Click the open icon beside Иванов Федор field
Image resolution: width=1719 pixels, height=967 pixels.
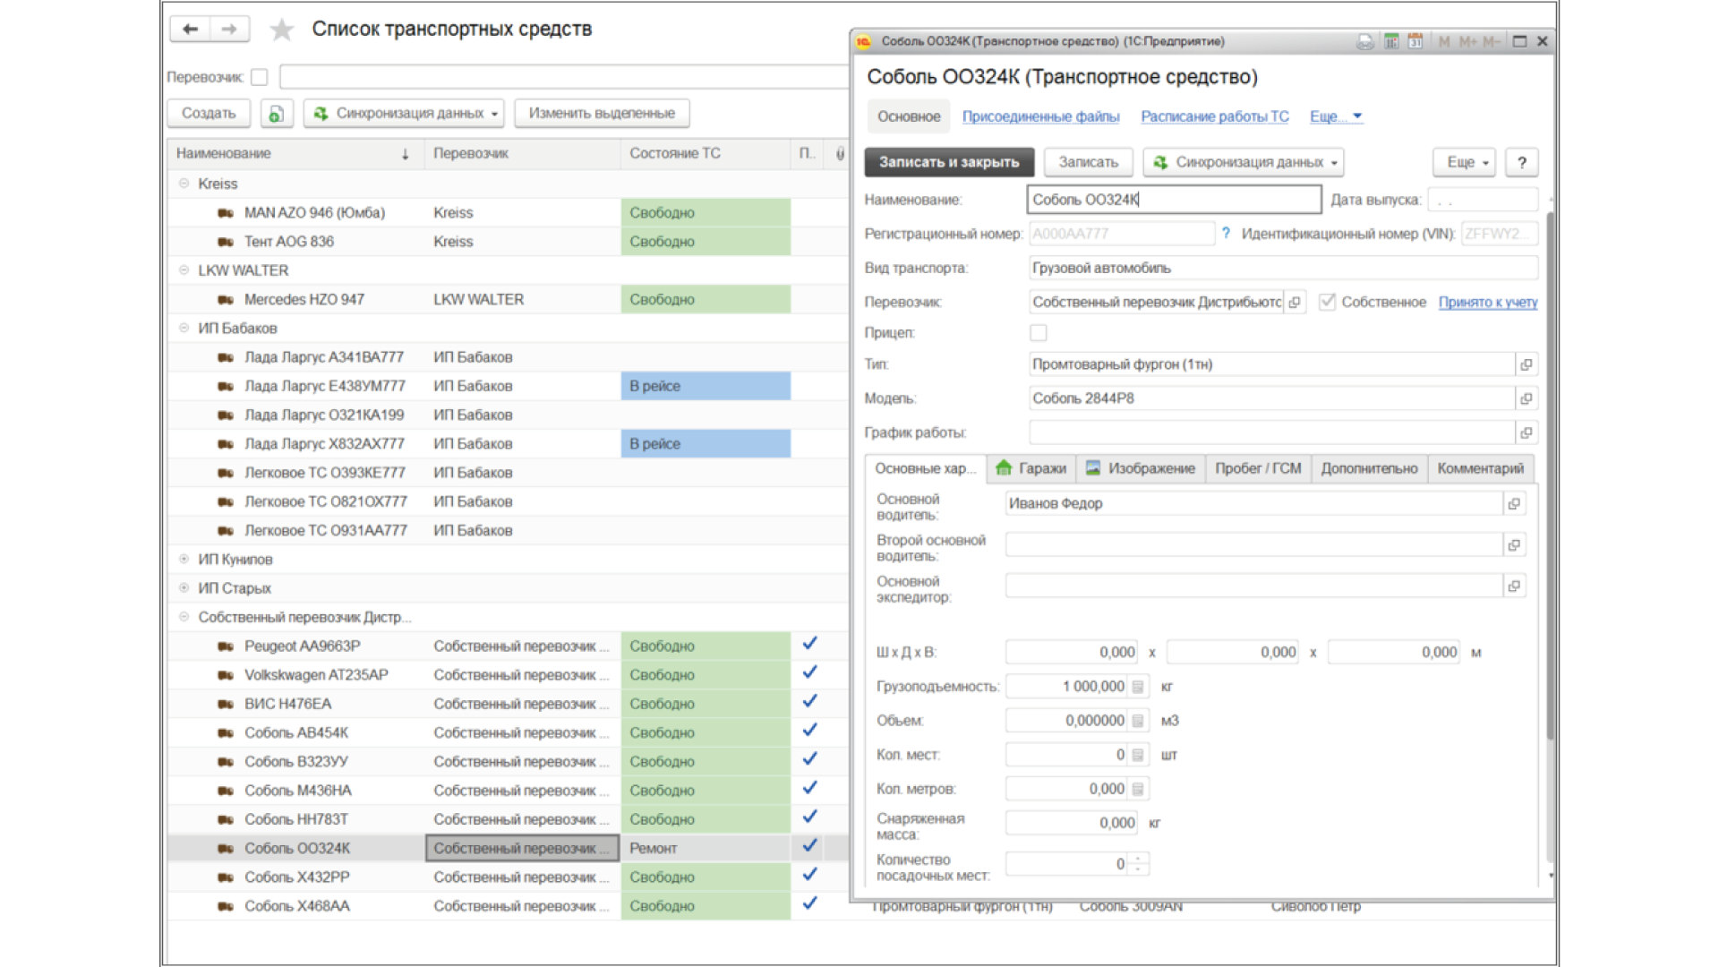(1514, 504)
